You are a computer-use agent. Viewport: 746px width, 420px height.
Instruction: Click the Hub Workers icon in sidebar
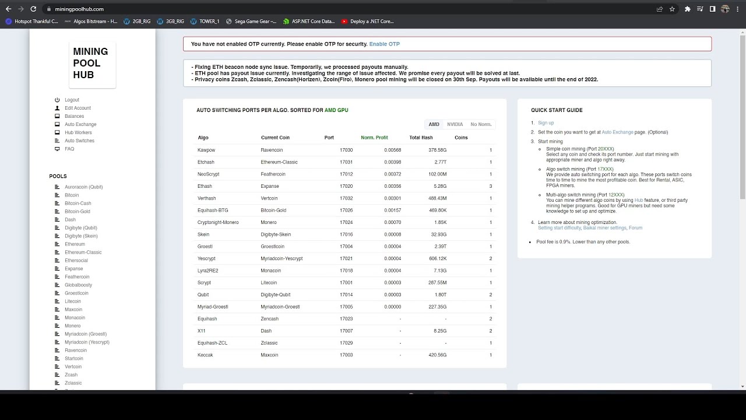tap(57, 132)
